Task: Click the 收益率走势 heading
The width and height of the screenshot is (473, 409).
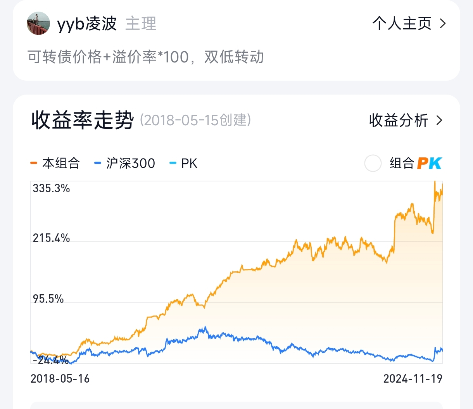Action: coord(83,120)
